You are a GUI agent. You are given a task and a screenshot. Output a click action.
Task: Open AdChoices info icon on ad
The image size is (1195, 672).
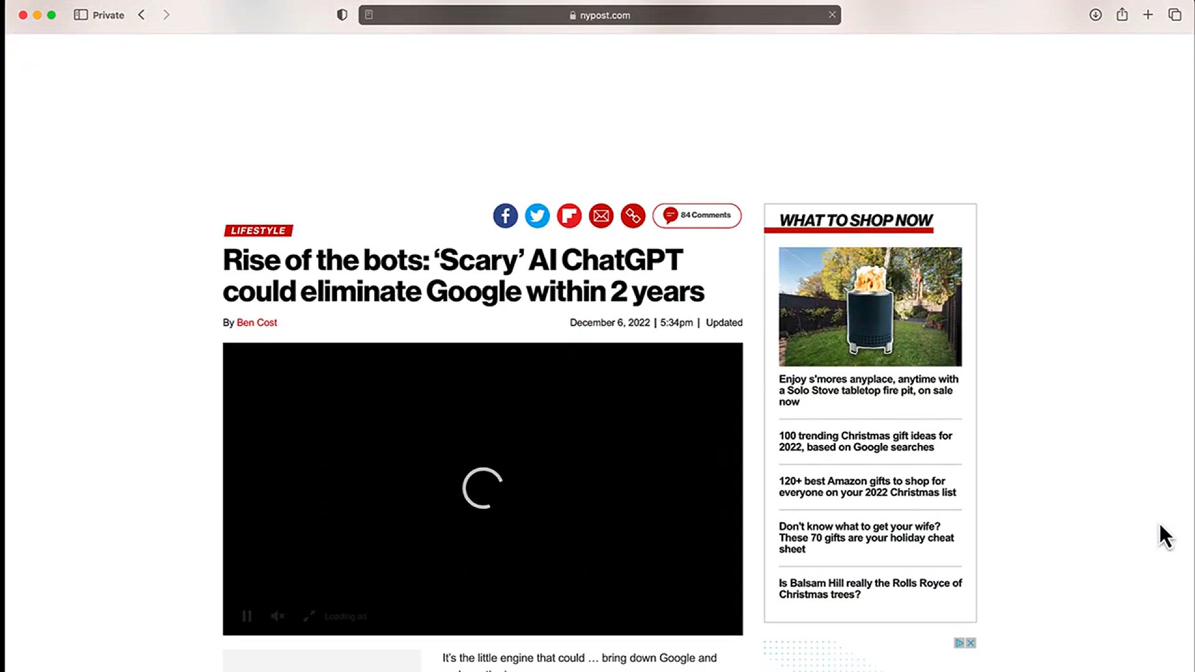point(959,643)
